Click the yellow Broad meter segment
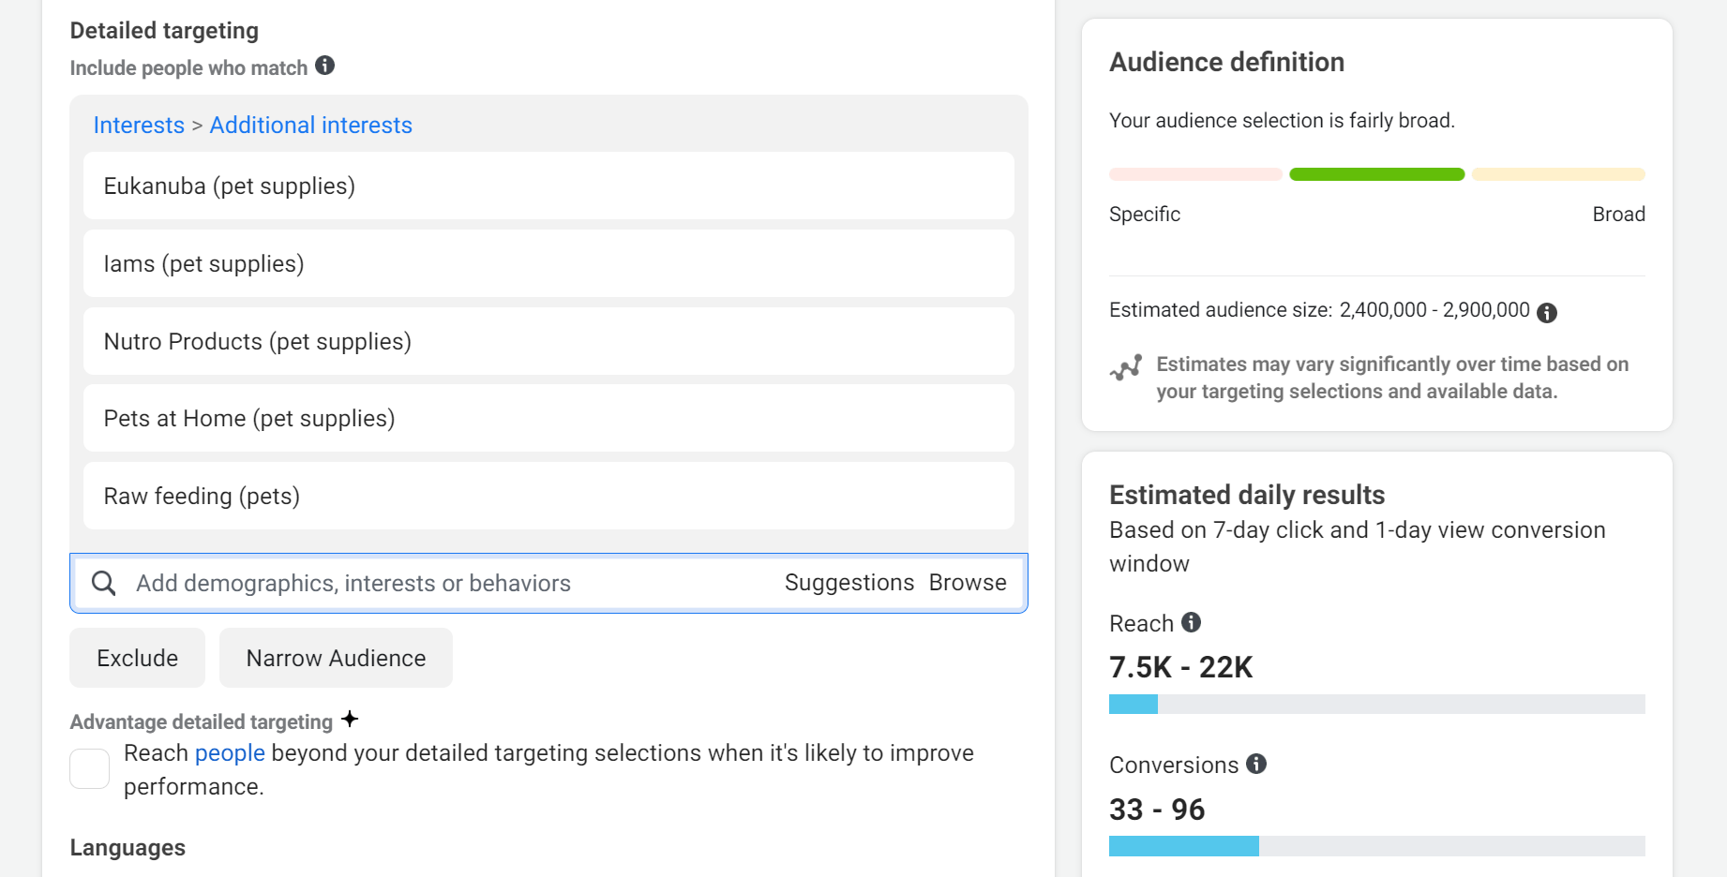 pyautogui.click(x=1558, y=174)
